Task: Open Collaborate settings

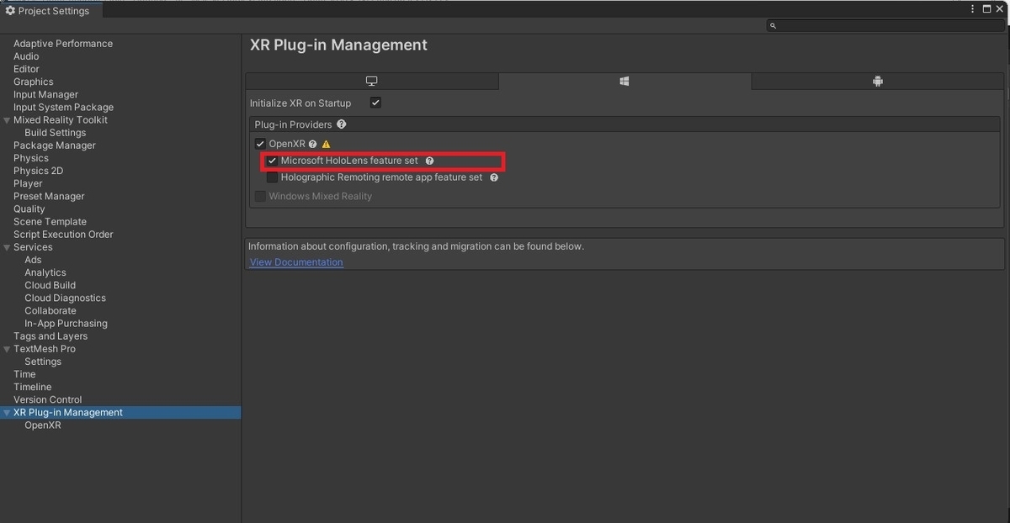Action: (50, 310)
